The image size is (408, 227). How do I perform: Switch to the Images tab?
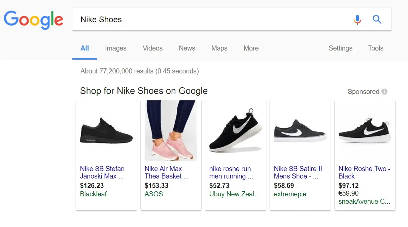[x=115, y=48]
